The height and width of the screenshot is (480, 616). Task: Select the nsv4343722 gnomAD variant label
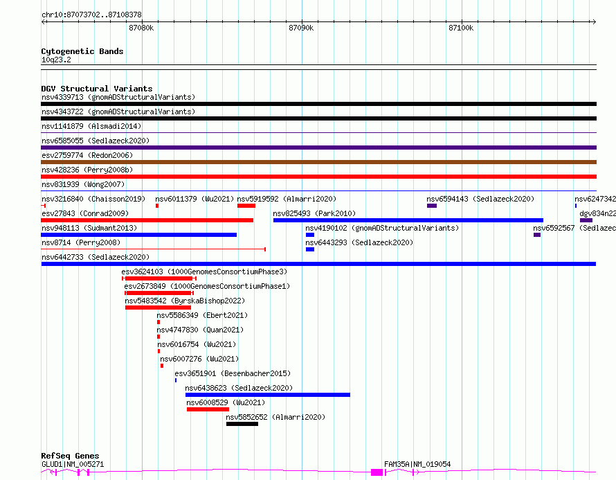tap(118, 112)
